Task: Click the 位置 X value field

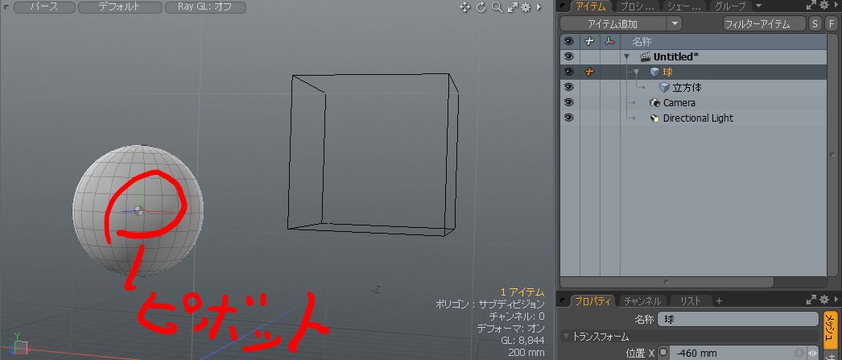Action: pos(737,353)
